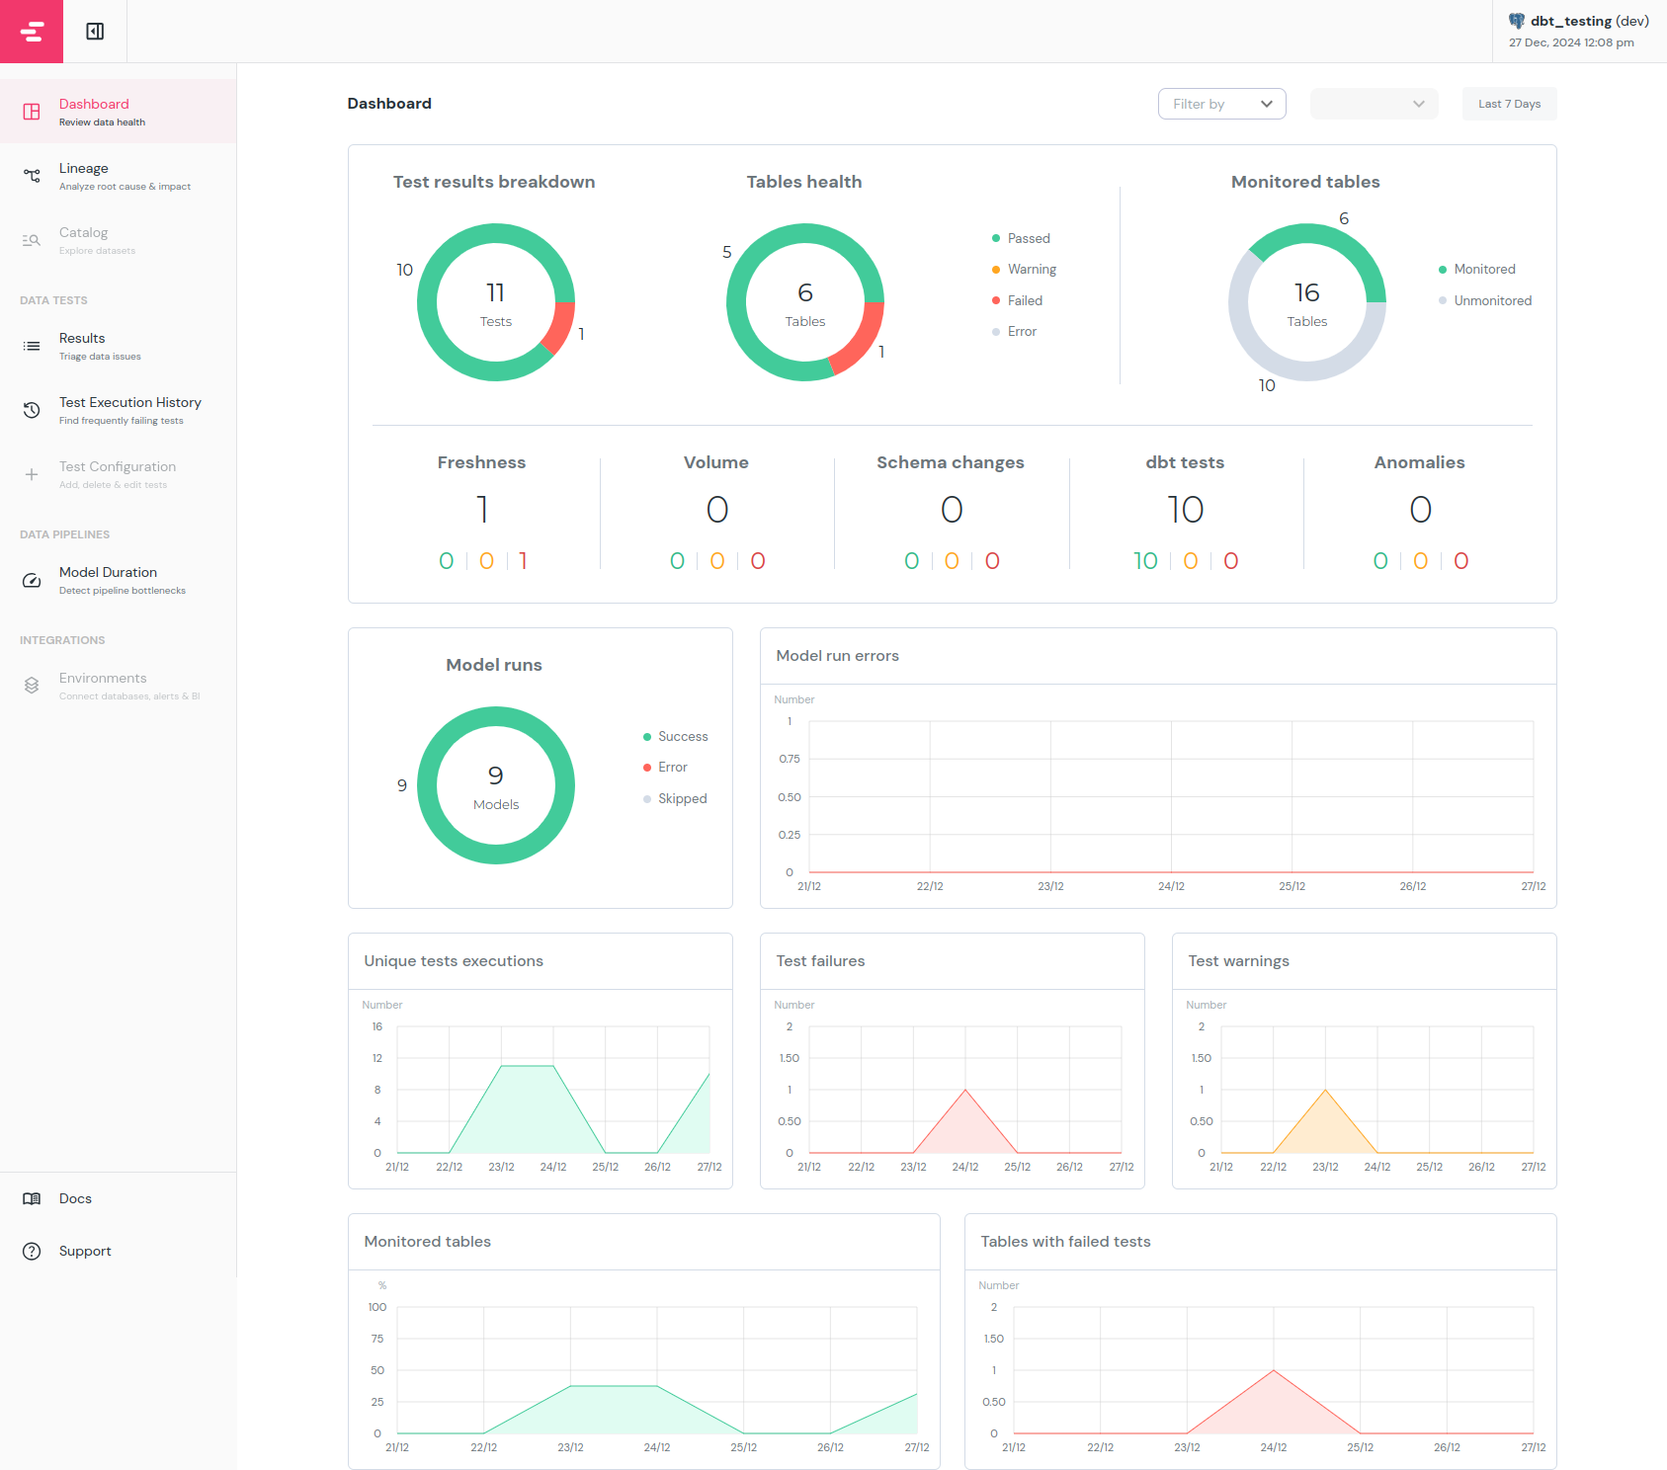1667x1470 pixels.
Task: Toggle Error legend entry in Model runs
Action: click(x=665, y=767)
